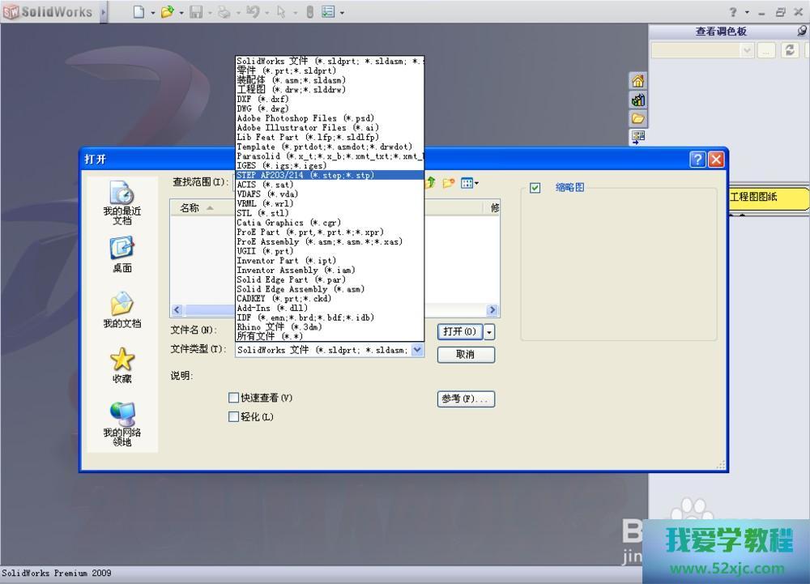Expand the Open (打开) button dropdown arrow
The image size is (810, 584).
(x=489, y=332)
